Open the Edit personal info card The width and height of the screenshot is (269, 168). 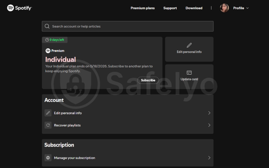point(189,49)
